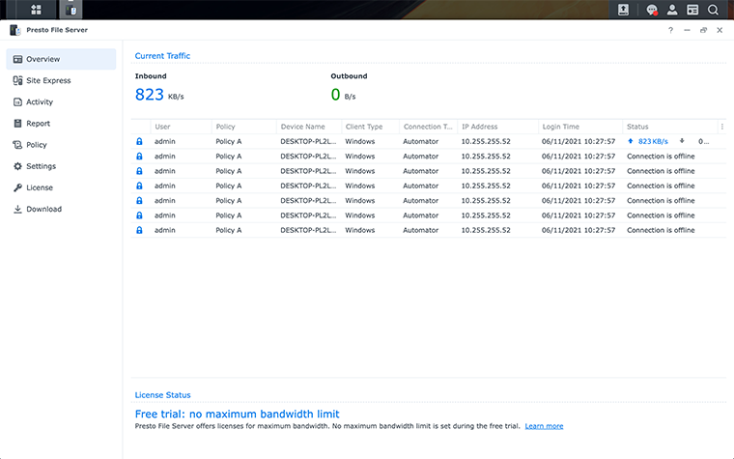The image size is (734, 459).
Task: Click lock icon of first connection row
Action: pyautogui.click(x=140, y=141)
